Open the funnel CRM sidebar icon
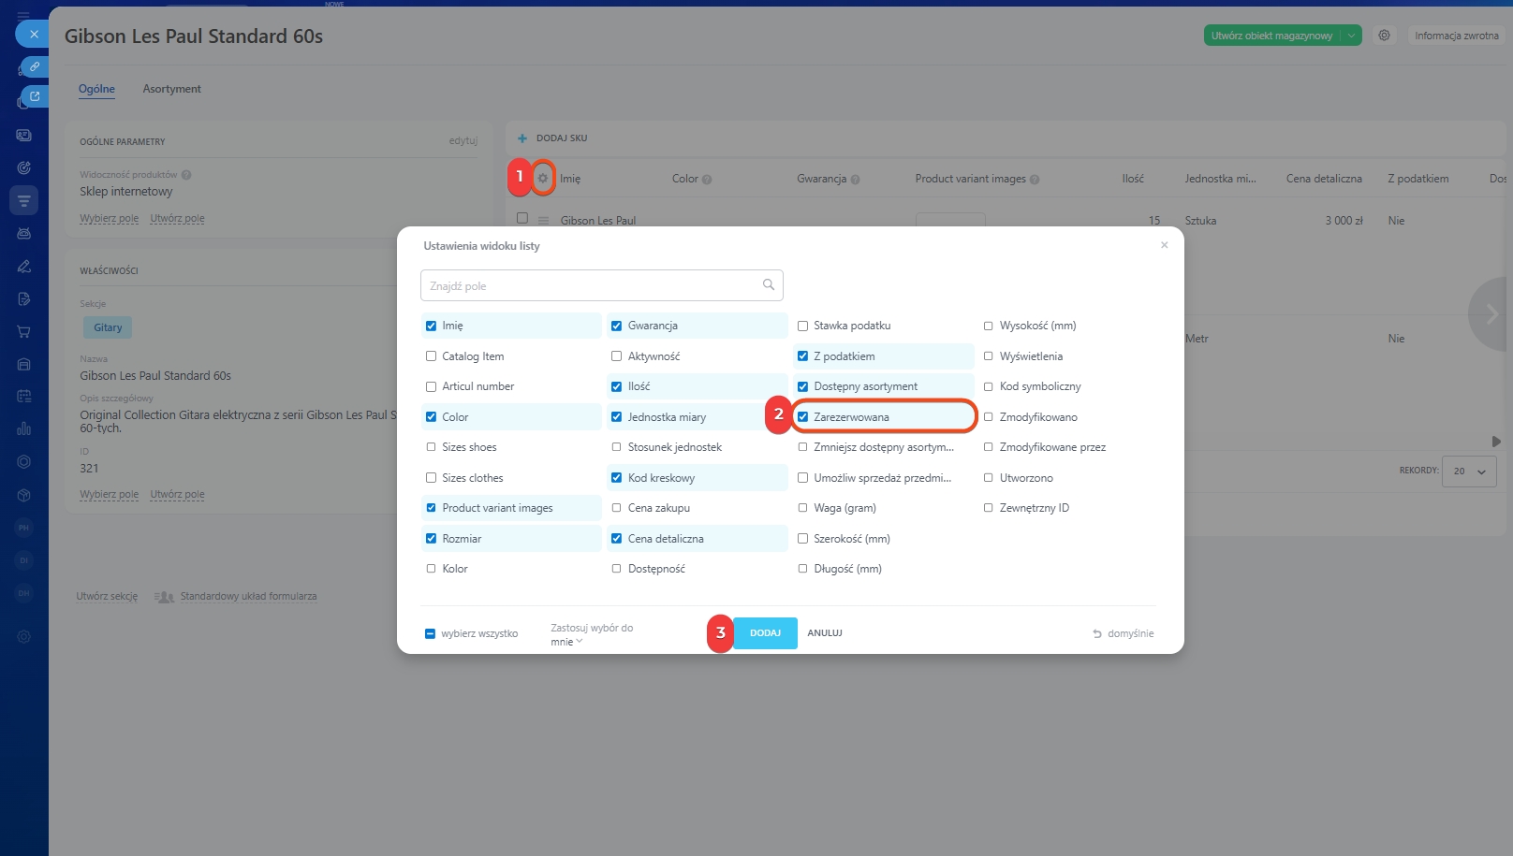The width and height of the screenshot is (1513, 856). [24, 200]
